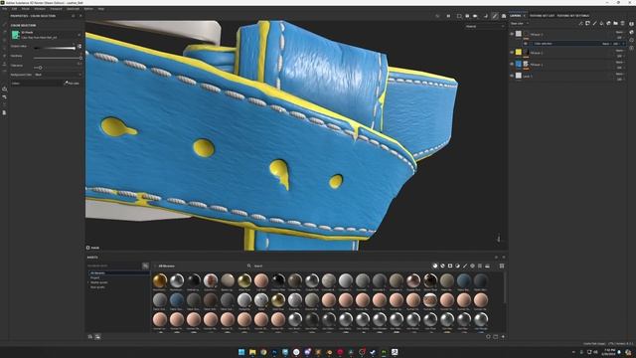
Task: Hide the bottom Layer 1
Action: (x=512, y=76)
